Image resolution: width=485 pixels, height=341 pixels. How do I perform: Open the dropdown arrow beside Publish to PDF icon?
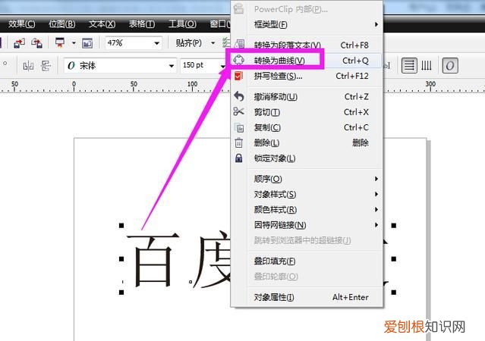point(74,43)
